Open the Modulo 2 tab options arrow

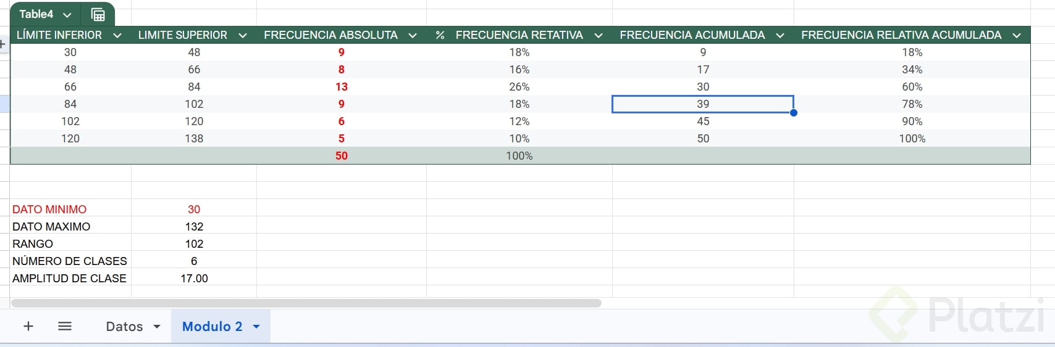[256, 326]
